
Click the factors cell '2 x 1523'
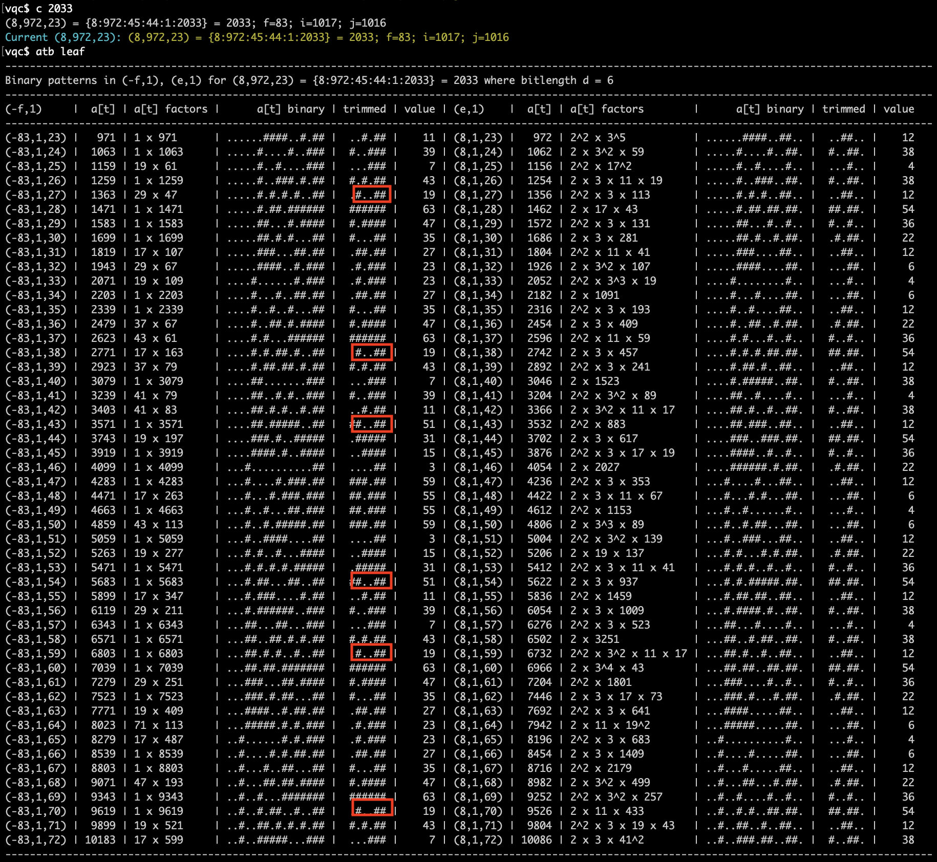595,381
